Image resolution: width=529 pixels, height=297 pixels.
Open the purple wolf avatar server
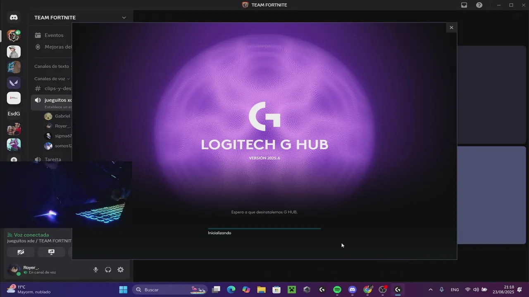coord(14,144)
